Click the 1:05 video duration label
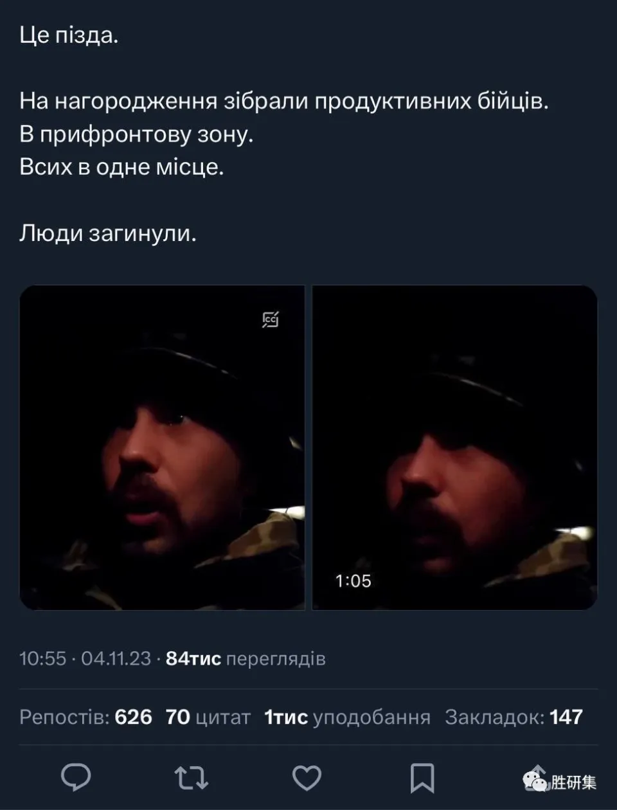617x810 pixels. (353, 581)
